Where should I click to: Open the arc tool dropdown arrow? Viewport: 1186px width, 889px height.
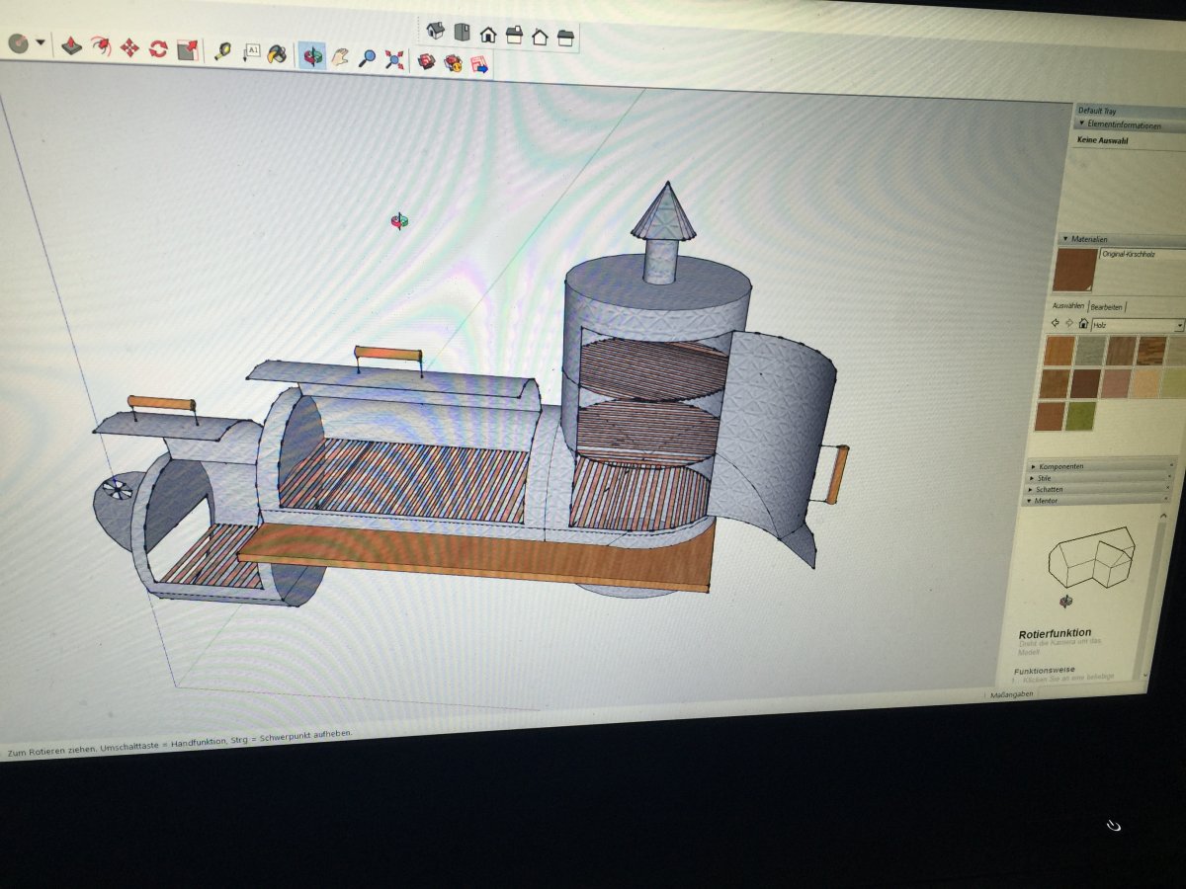[x=41, y=42]
